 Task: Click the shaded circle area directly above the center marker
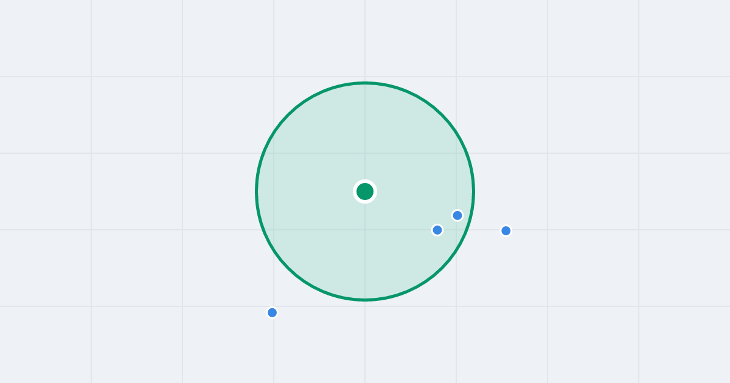tap(365, 137)
